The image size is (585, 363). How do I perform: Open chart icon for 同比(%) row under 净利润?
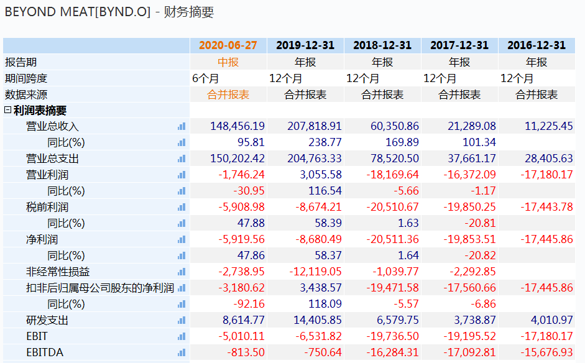182,255
